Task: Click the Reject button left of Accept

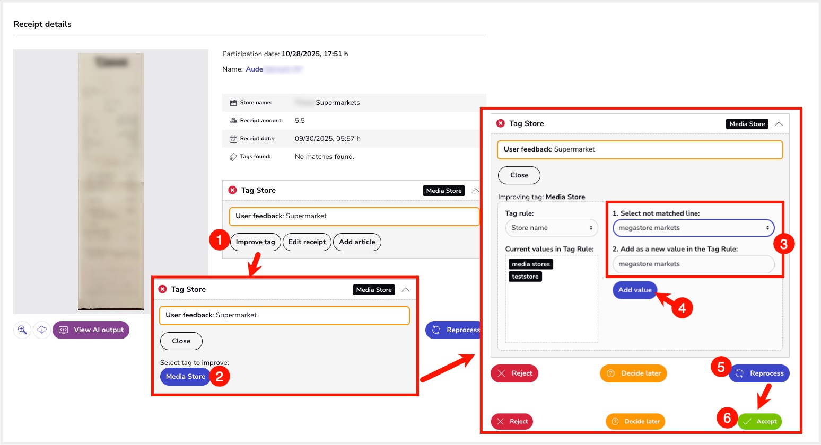Action: [512, 421]
